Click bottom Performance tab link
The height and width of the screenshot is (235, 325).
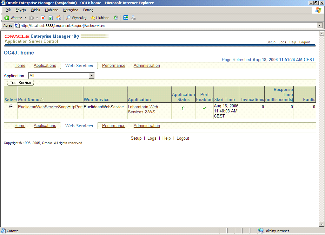pyautogui.click(x=114, y=125)
